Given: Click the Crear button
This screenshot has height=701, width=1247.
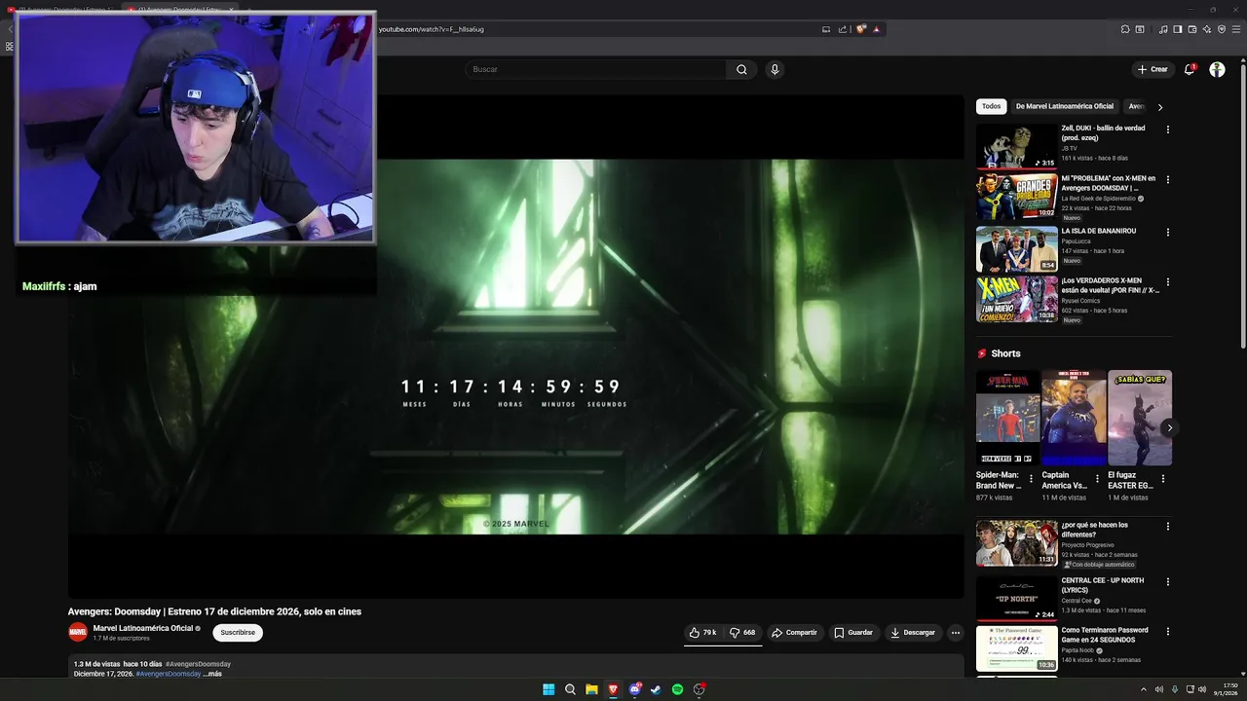Looking at the screenshot, I should tap(1153, 69).
